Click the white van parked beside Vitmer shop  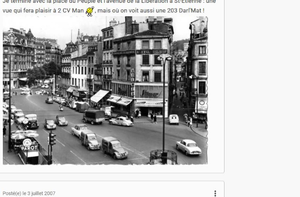pos(173,119)
